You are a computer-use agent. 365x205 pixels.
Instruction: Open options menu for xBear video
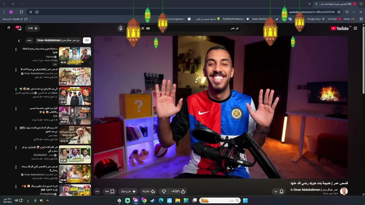(16, 89)
